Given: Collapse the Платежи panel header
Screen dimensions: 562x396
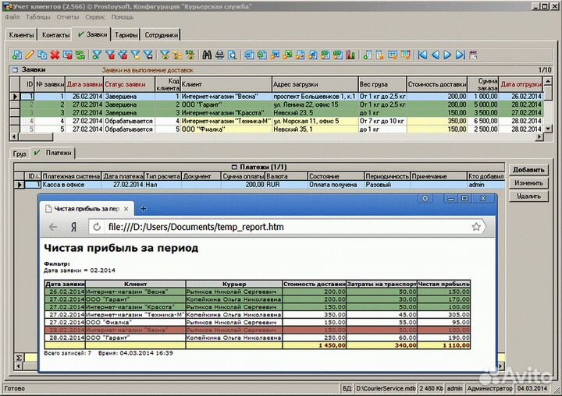Looking at the screenshot, I should tap(233, 167).
